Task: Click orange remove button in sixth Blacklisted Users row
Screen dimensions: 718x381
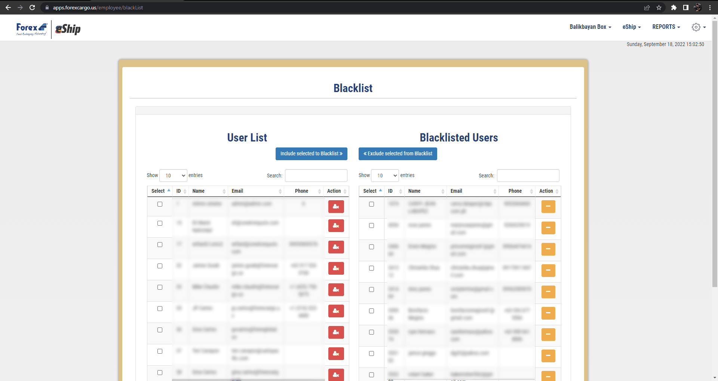Action: tap(548, 313)
